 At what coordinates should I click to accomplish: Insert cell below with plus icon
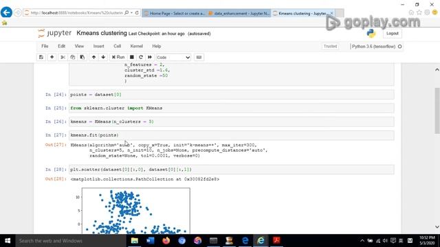point(52,57)
